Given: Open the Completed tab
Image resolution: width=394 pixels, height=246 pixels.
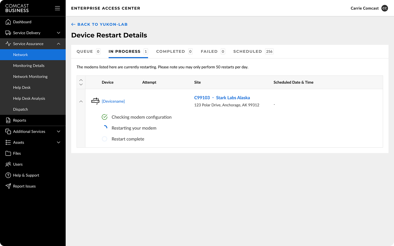Looking at the screenshot, I should 174,51.
